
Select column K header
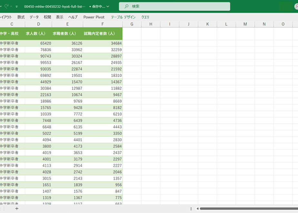coord(208,24)
